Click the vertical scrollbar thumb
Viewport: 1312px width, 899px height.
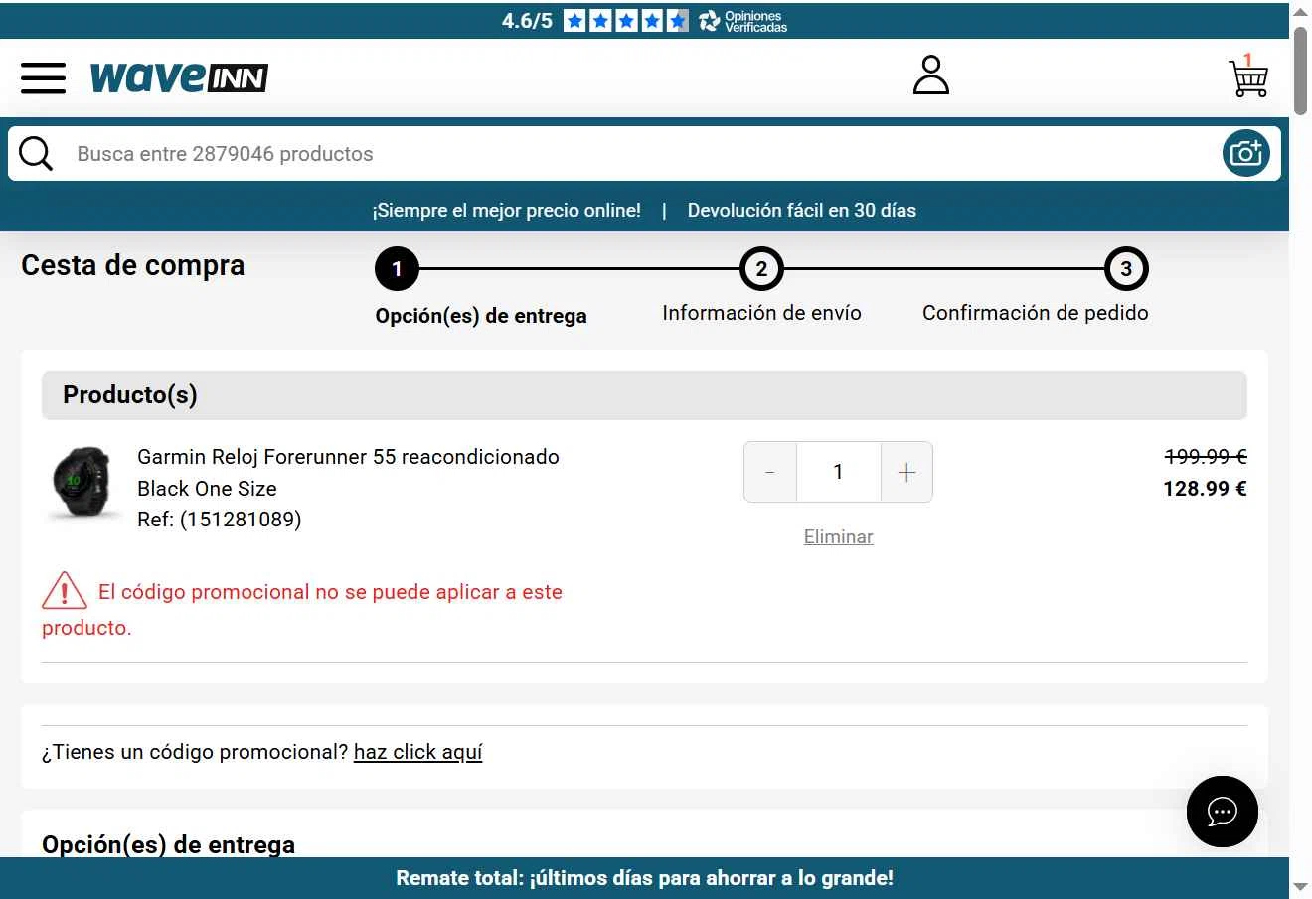[x=1300, y=71]
